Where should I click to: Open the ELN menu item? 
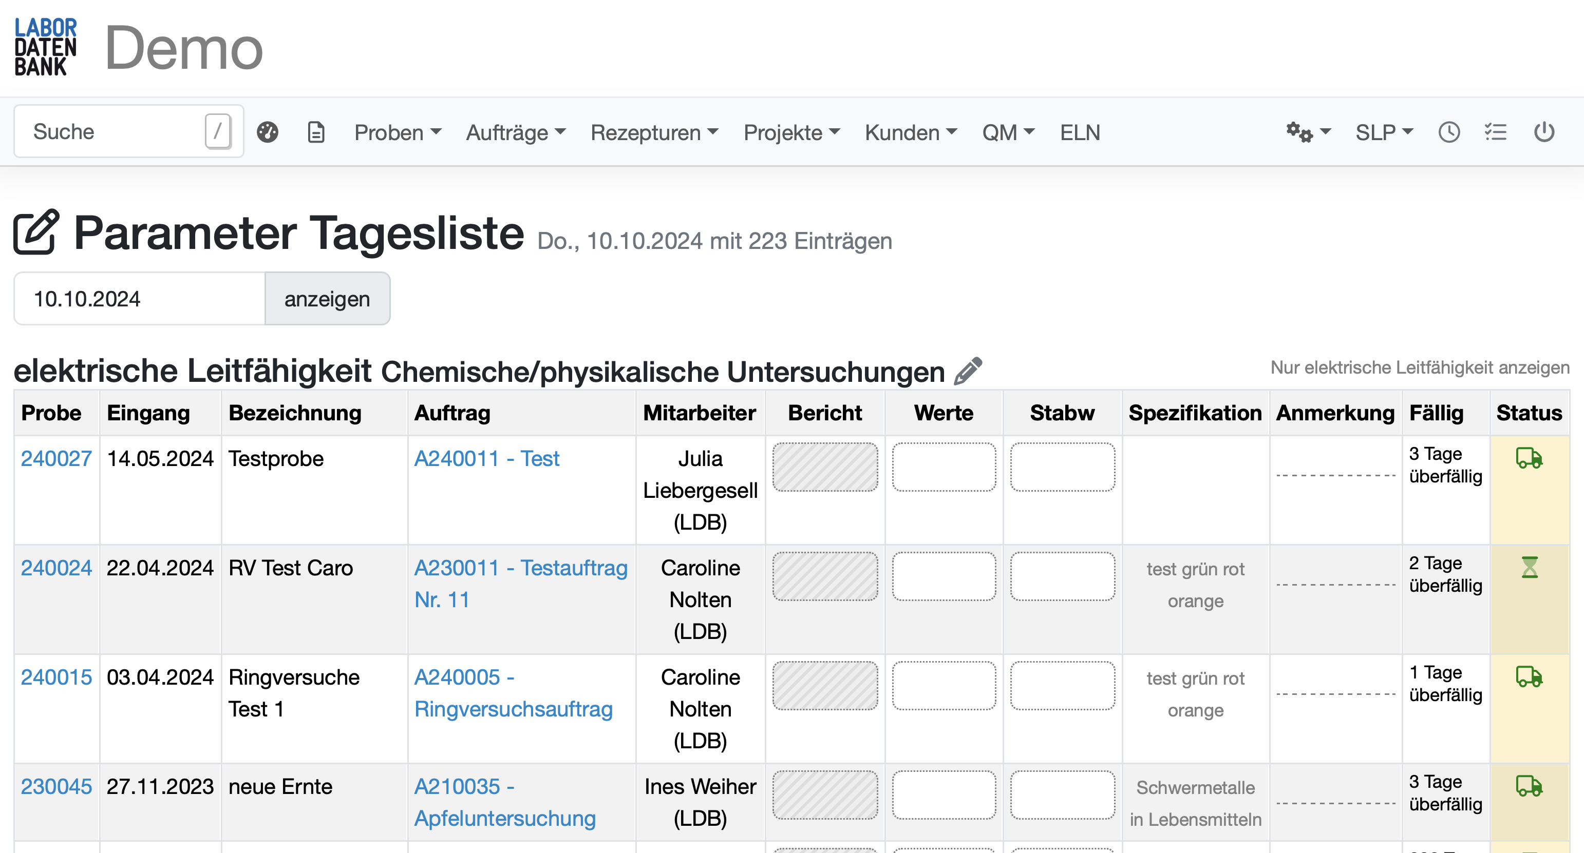1080,131
